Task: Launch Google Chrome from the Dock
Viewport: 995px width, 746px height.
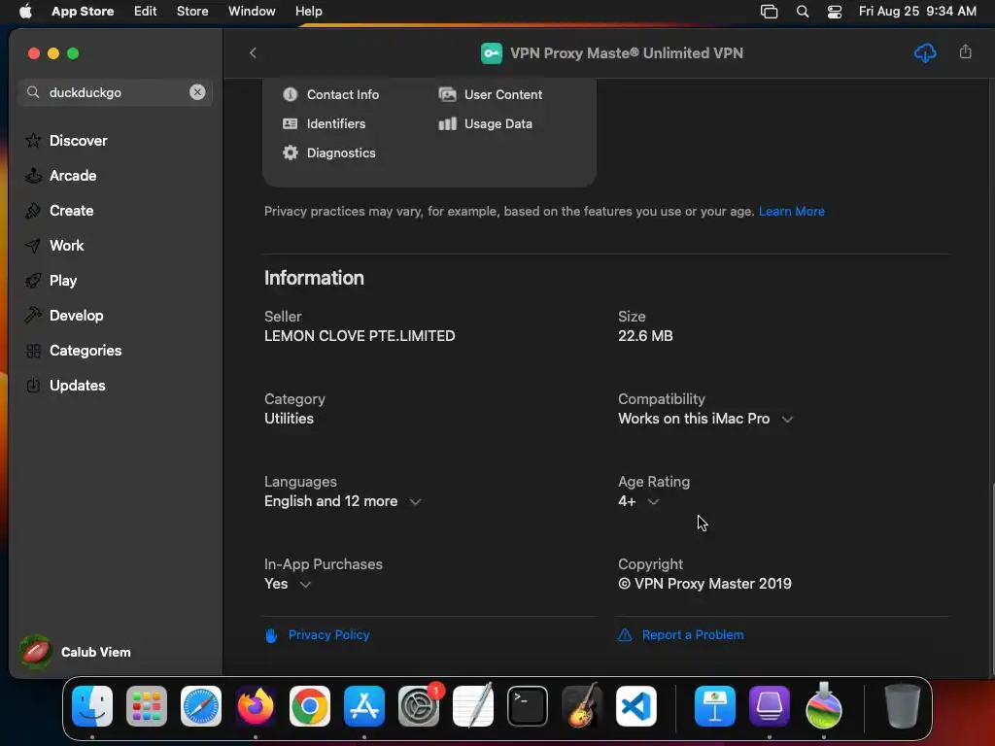Action: pos(310,706)
